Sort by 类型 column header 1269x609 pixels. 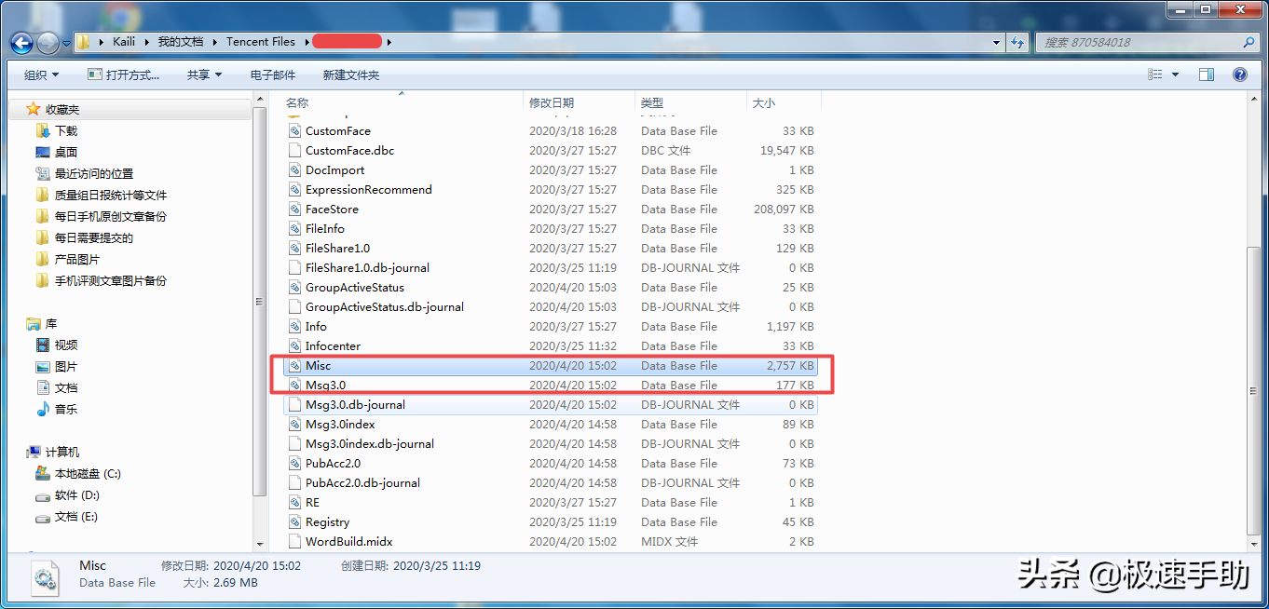click(652, 102)
